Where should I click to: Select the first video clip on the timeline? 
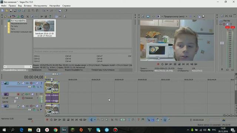[52, 87]
